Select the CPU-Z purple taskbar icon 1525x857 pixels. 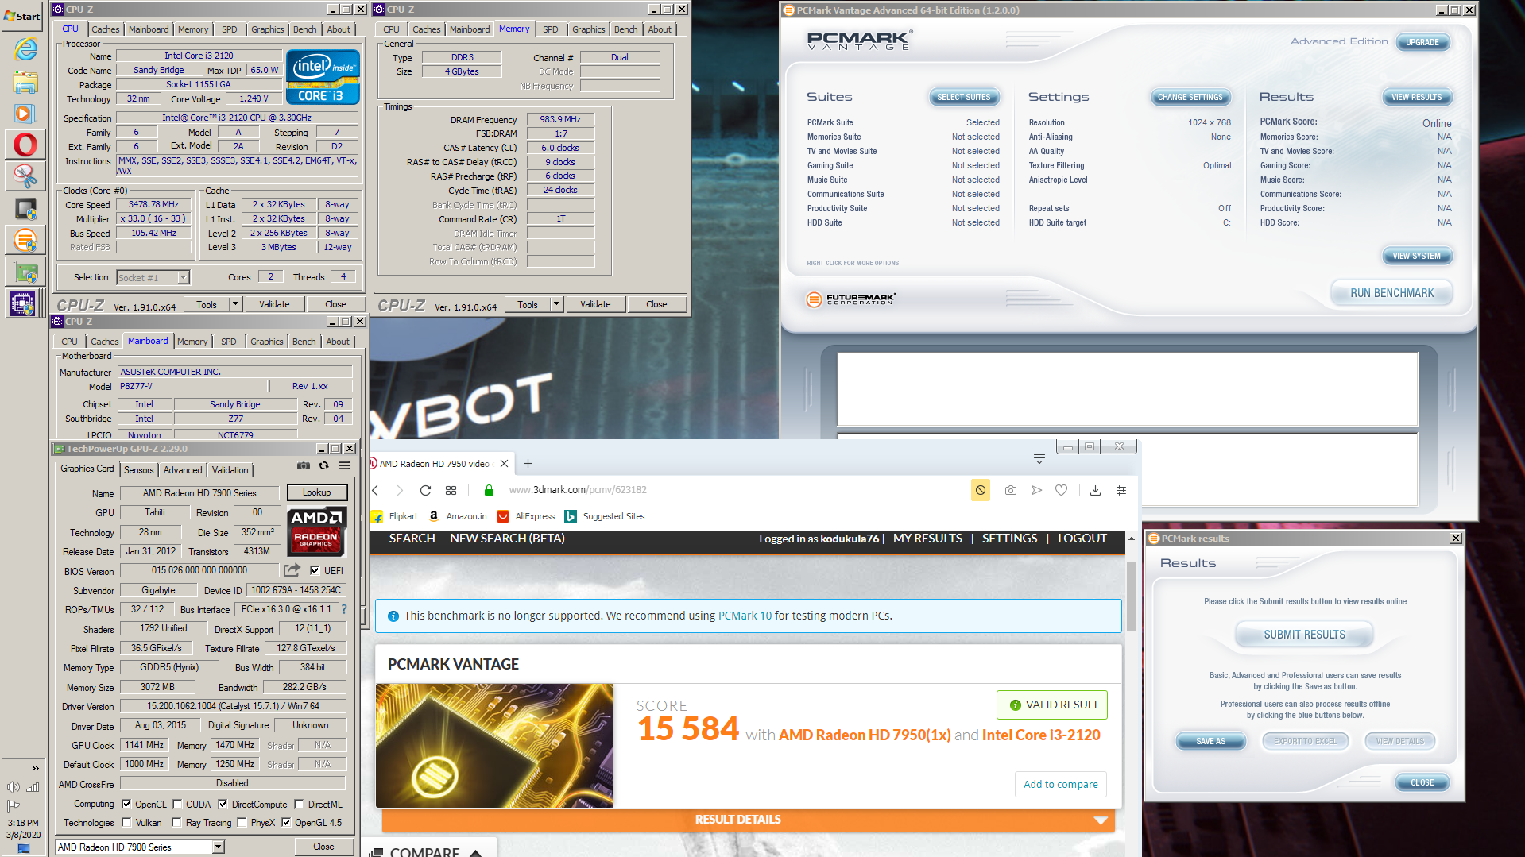point(22,303)
